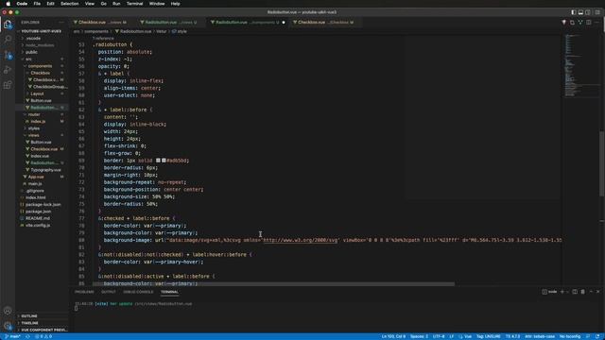Expand the .vscode folder
Screen dimensions: 605x340
33,38
